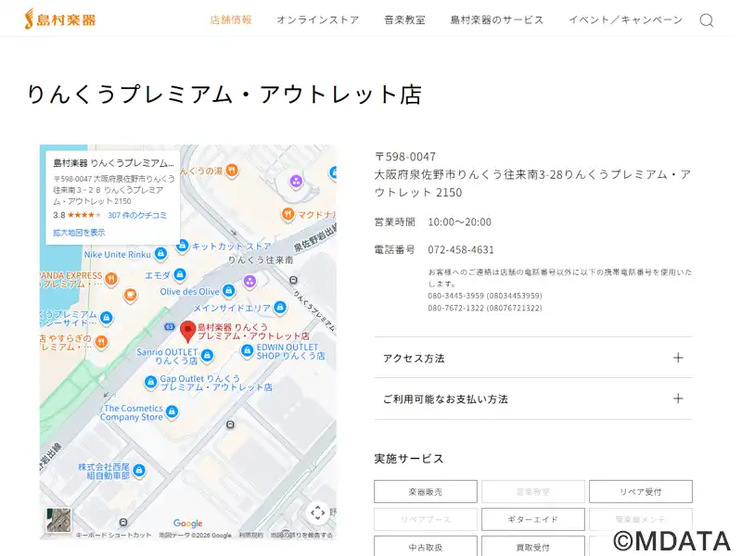Click the 拡大地図を表示 link
742x556 pixels.
click(x=79, y=233)
